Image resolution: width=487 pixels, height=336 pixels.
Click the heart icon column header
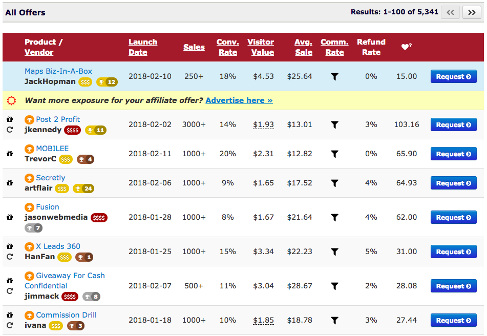point(406,47)
